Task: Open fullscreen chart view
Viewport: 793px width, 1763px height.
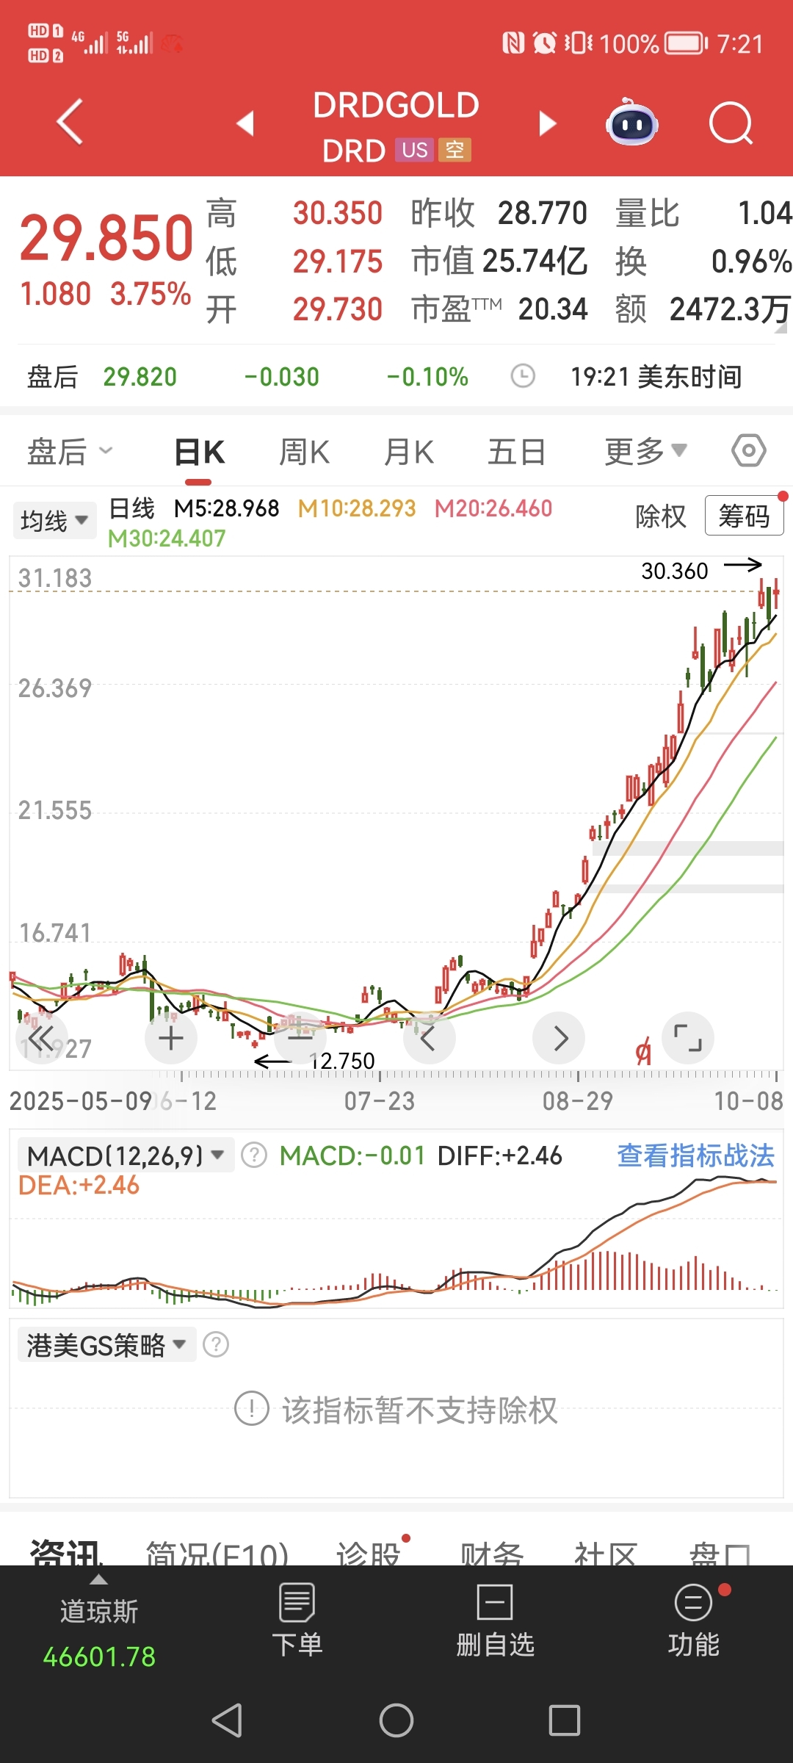Action: [688, 1038]
